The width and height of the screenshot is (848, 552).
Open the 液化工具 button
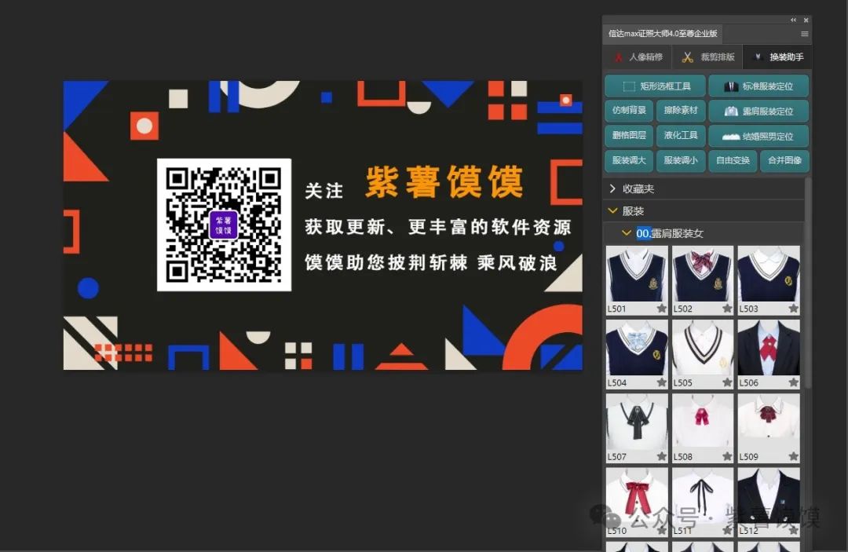[x=681, y=135]
